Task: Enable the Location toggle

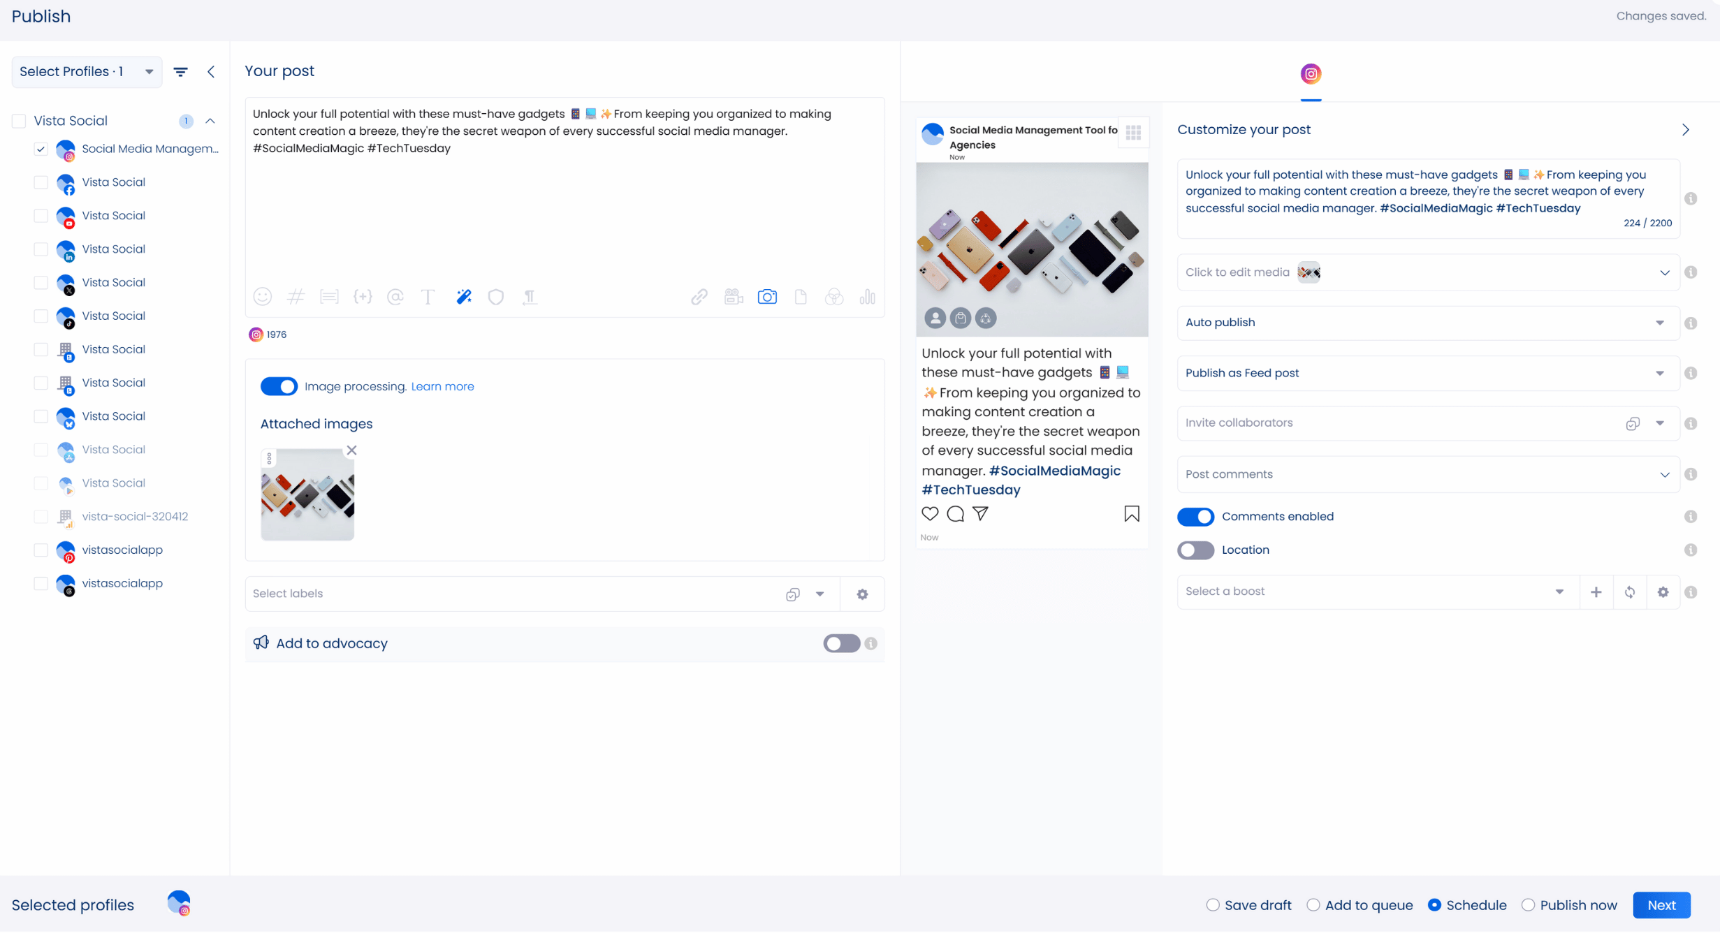Action: click(x=1195, y=550)
